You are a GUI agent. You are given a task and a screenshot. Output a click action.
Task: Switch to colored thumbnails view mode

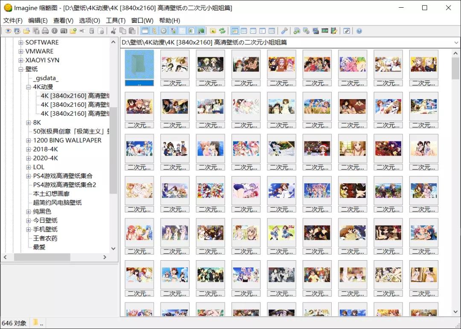coord(235,31)
